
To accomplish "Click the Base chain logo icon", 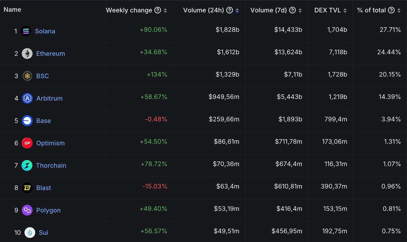I will tap(27, 121).
